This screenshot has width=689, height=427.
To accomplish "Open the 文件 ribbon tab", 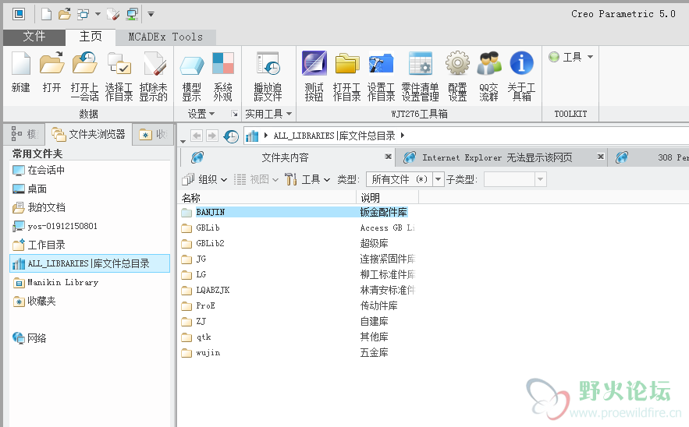I will coord(34,37).
